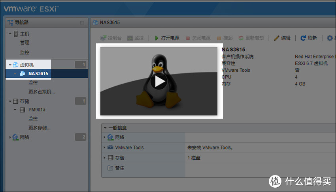The image size is (336, 192).
Task: Expand the 网络 navigator node
Action: pos(10,137)
